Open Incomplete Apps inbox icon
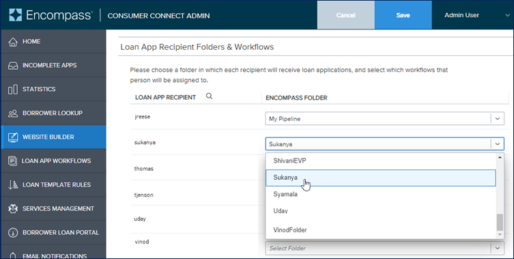The width and height of the screenshot is (514, 259). click(x=13, y=66)
